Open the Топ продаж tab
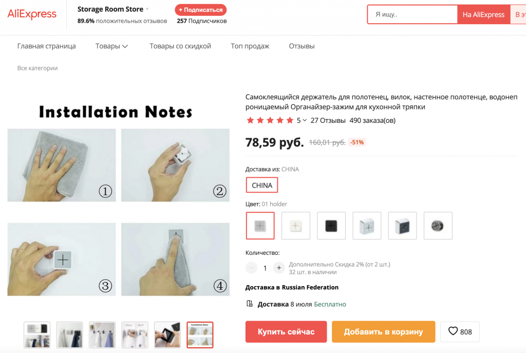The height and width of the screenshot is (353, 526). (x=250, y=46)
